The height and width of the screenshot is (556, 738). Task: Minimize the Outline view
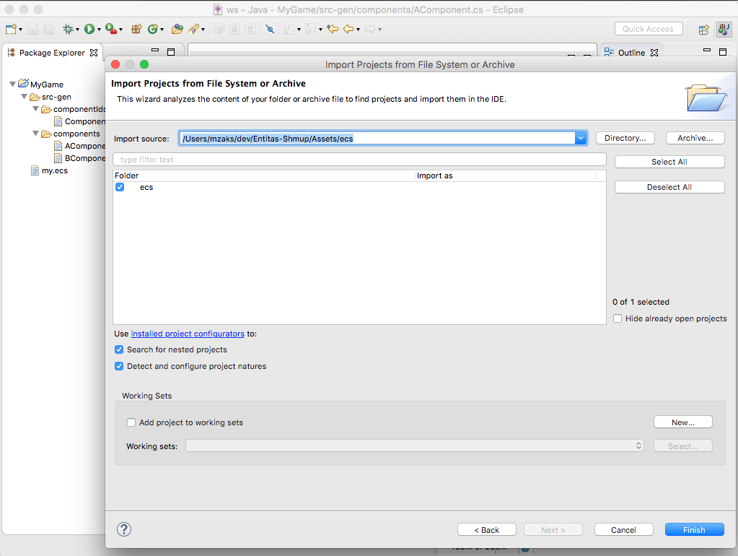[707, 50]
